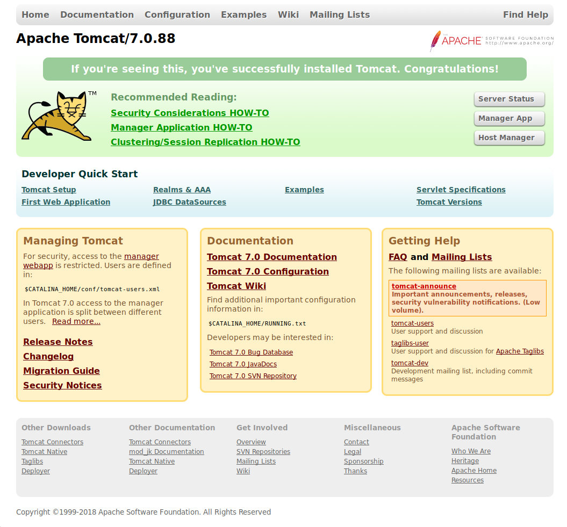This screenshot has width=567, height=527.
Task: Follow the manager webapp link
Action: (141, 256)
